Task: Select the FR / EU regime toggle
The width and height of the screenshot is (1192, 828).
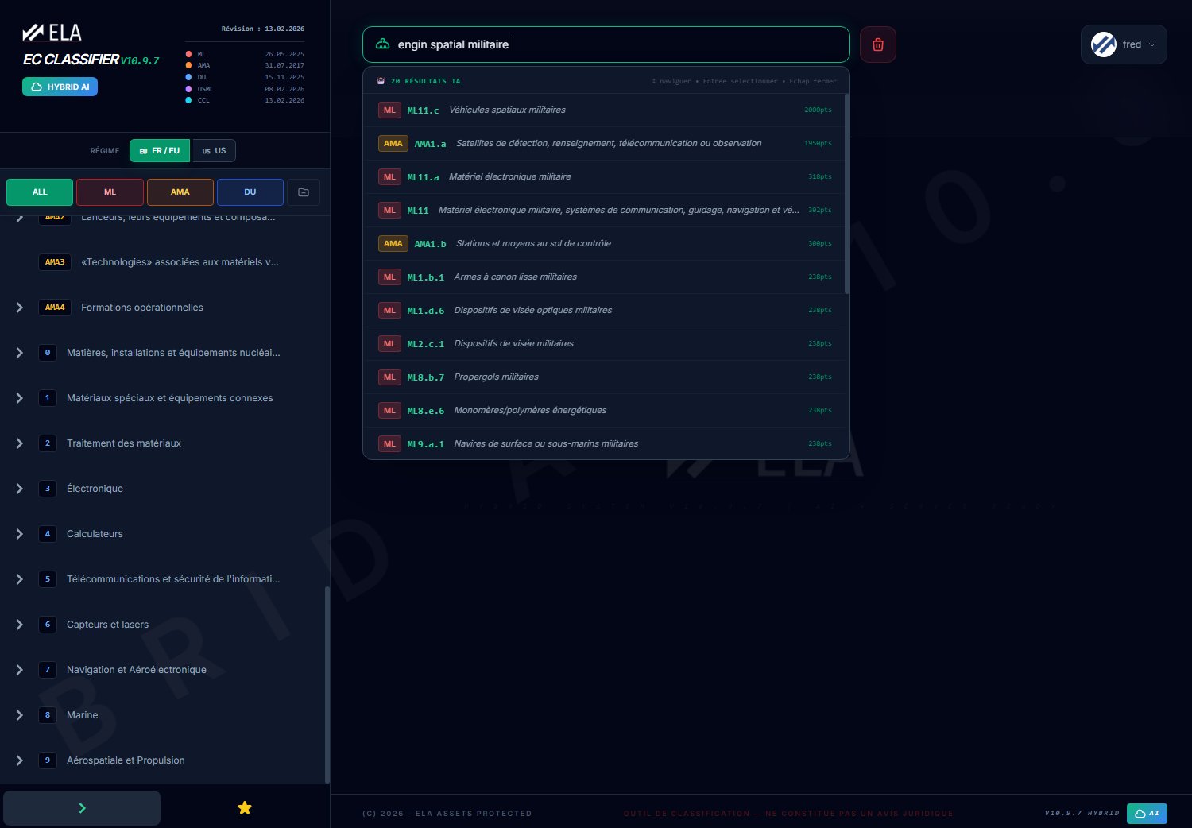Action: point(160,151)
